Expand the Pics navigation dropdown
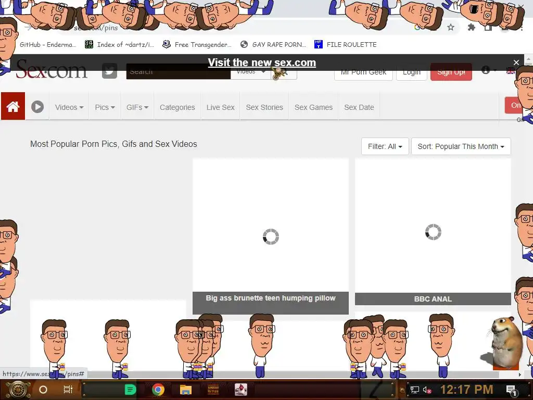The height and width of the screenshot is (400, 533). 105,107
